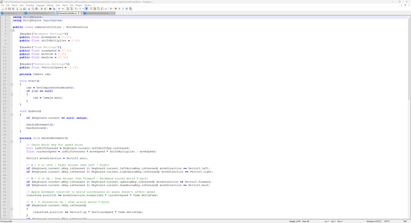Switch to the LidarReceiver.cs tab

point(12,13)
